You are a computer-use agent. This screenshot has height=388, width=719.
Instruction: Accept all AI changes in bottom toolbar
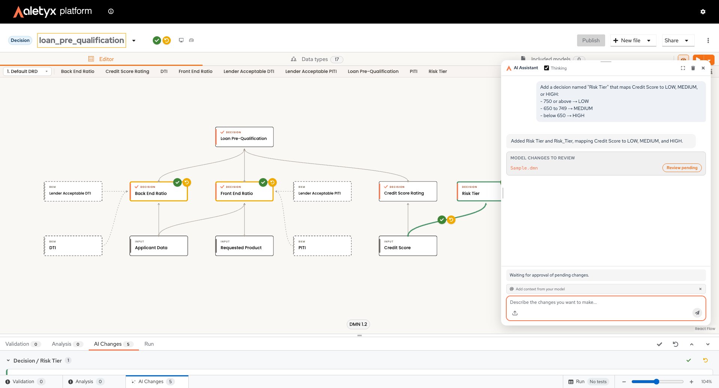659,344
